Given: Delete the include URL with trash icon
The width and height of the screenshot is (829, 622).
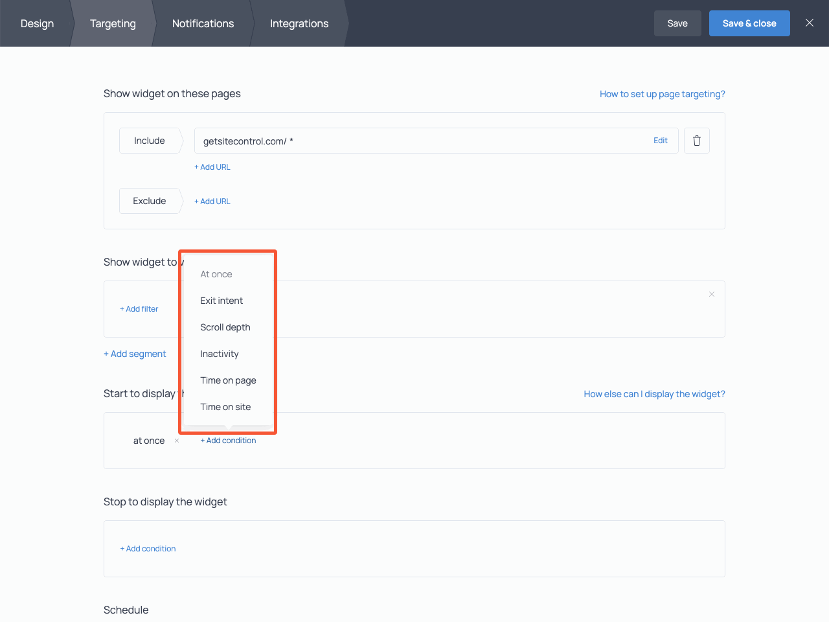Looking at the screenshot, I should 696,141.
